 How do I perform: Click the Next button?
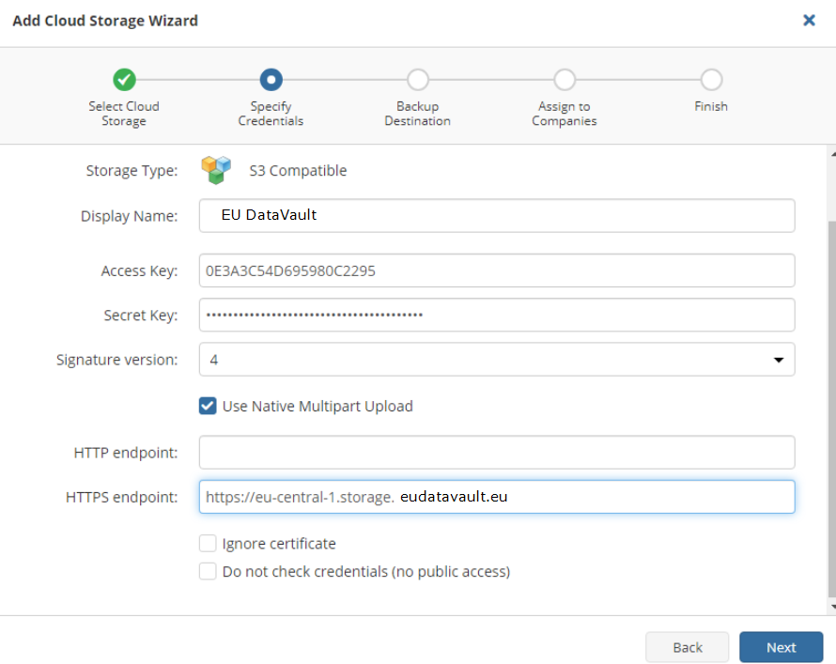[x=782, y=647]
